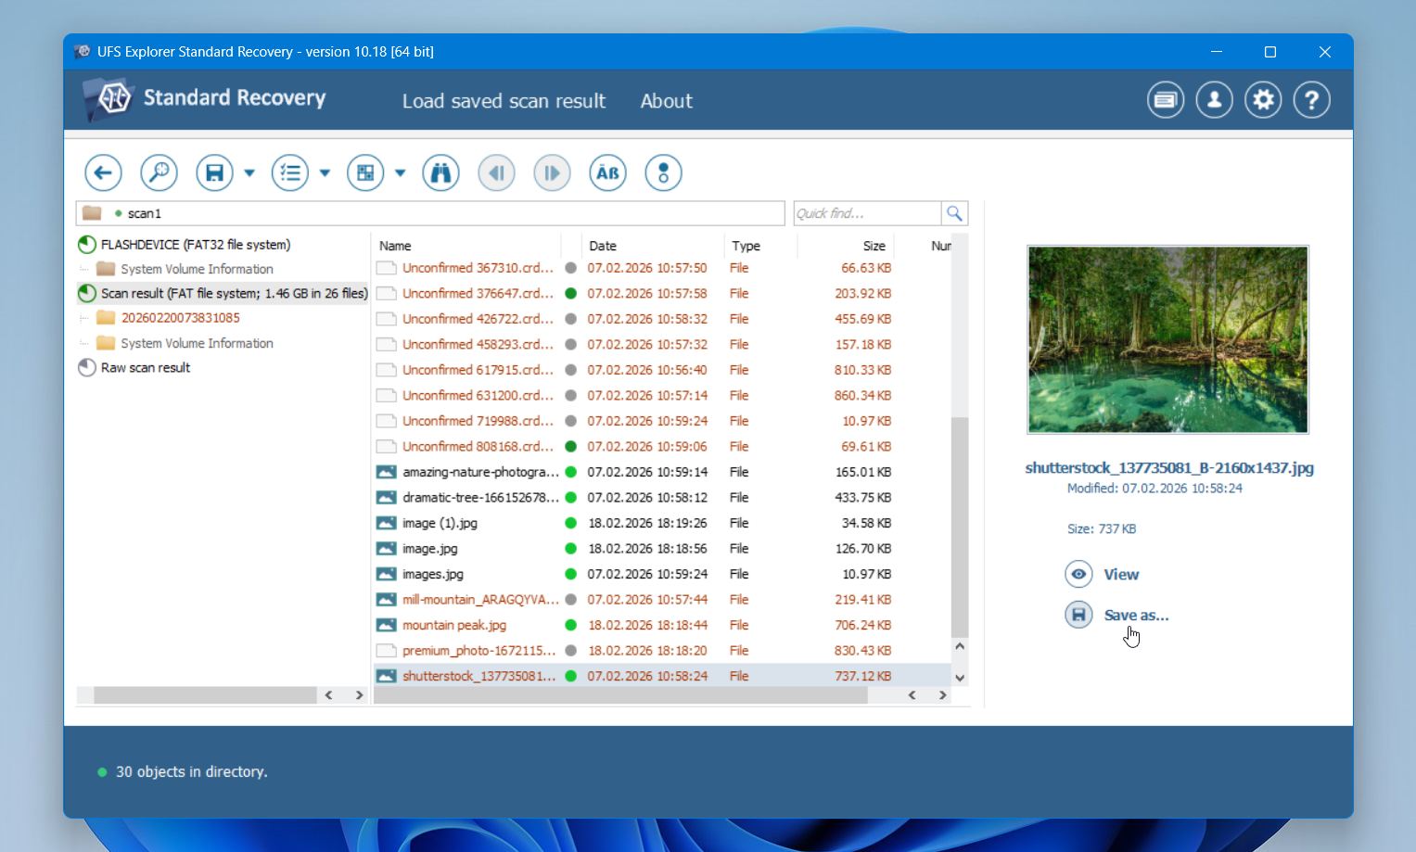Viewport: 1416px width, 852px height.
Task: Click size cell 860.34 KB
Action: coord(862,396)
